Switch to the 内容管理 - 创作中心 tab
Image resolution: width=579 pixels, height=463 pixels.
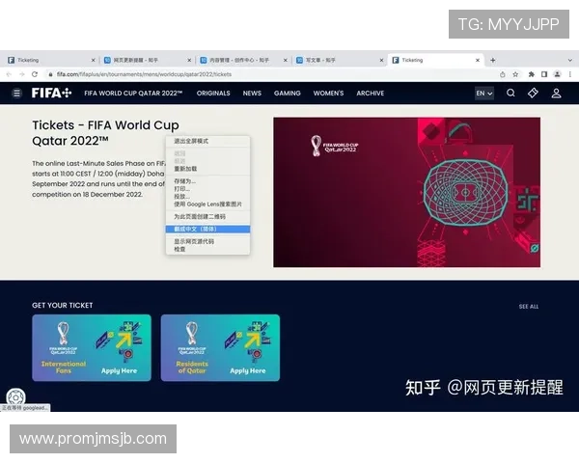coord(242,60)
